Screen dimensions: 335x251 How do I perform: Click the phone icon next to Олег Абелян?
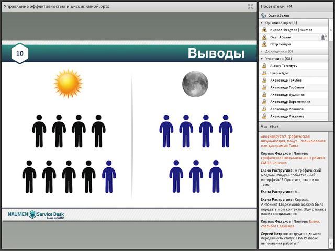pos(263,15)
